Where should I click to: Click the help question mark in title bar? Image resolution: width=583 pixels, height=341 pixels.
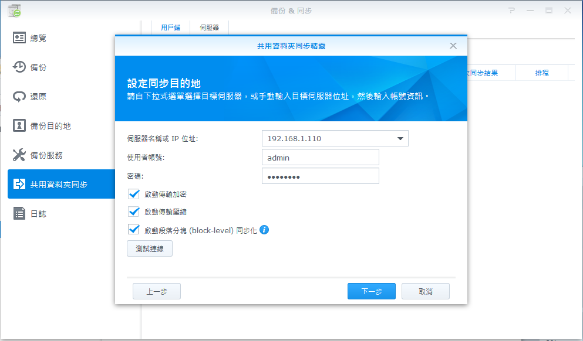click(x=512, y=11)
